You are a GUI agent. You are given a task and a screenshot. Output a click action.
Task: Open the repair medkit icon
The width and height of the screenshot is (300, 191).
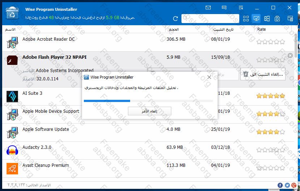(x=277, y=18)
